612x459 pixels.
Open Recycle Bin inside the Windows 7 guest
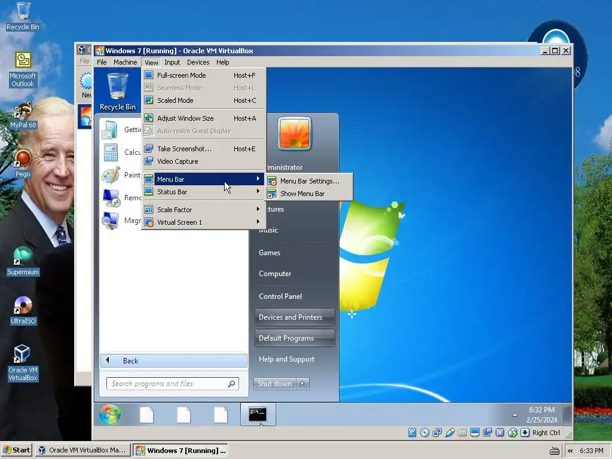tap(118, 92)
